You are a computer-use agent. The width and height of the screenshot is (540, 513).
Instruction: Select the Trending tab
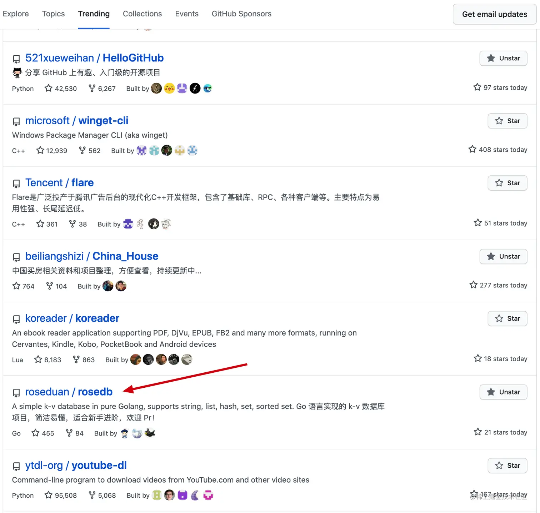(x=94, y=14)
